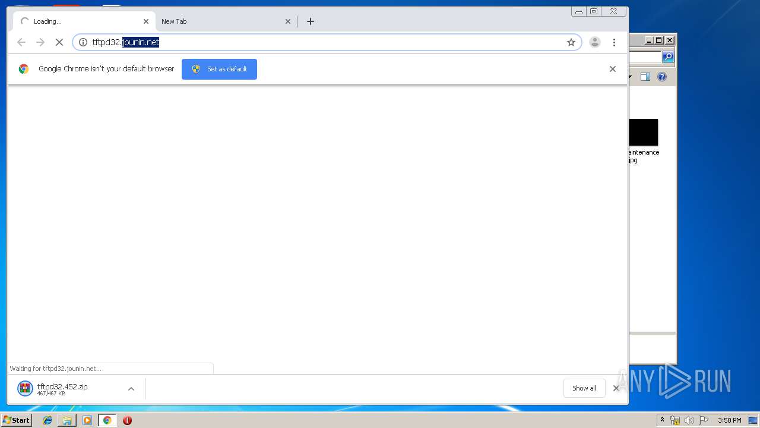Screen dimensions: 760x428
Task: Click the search field in the Explorer window
Action: click(645, 57)
